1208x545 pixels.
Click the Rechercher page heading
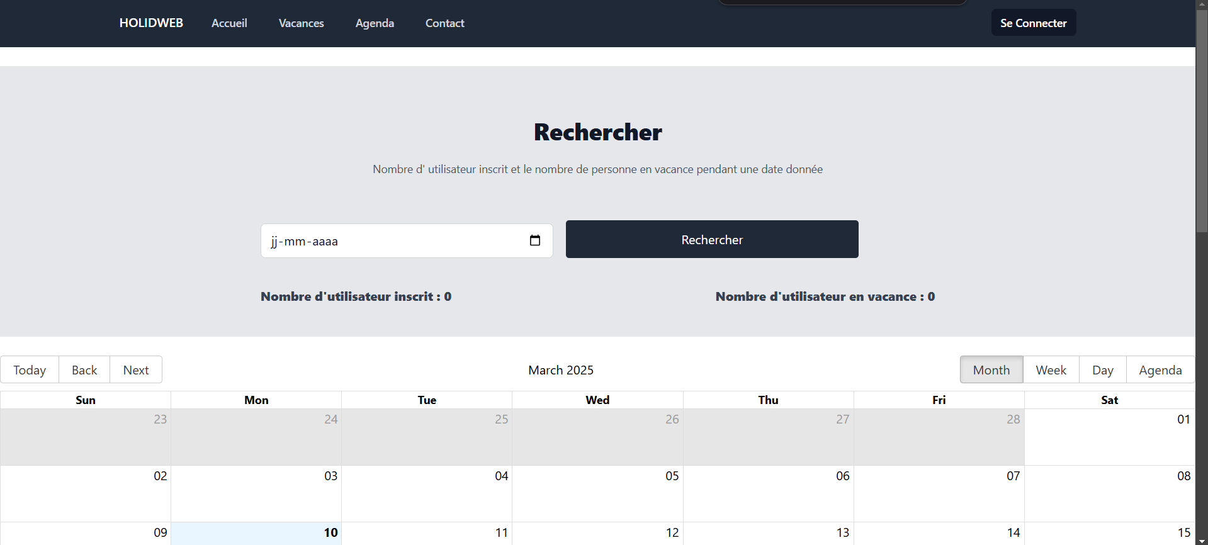[x=598, y=132]
